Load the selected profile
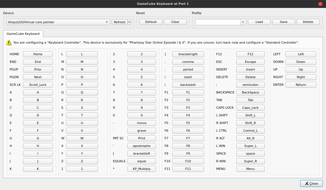This screenshot has width=326, height=190. (259, 22)
